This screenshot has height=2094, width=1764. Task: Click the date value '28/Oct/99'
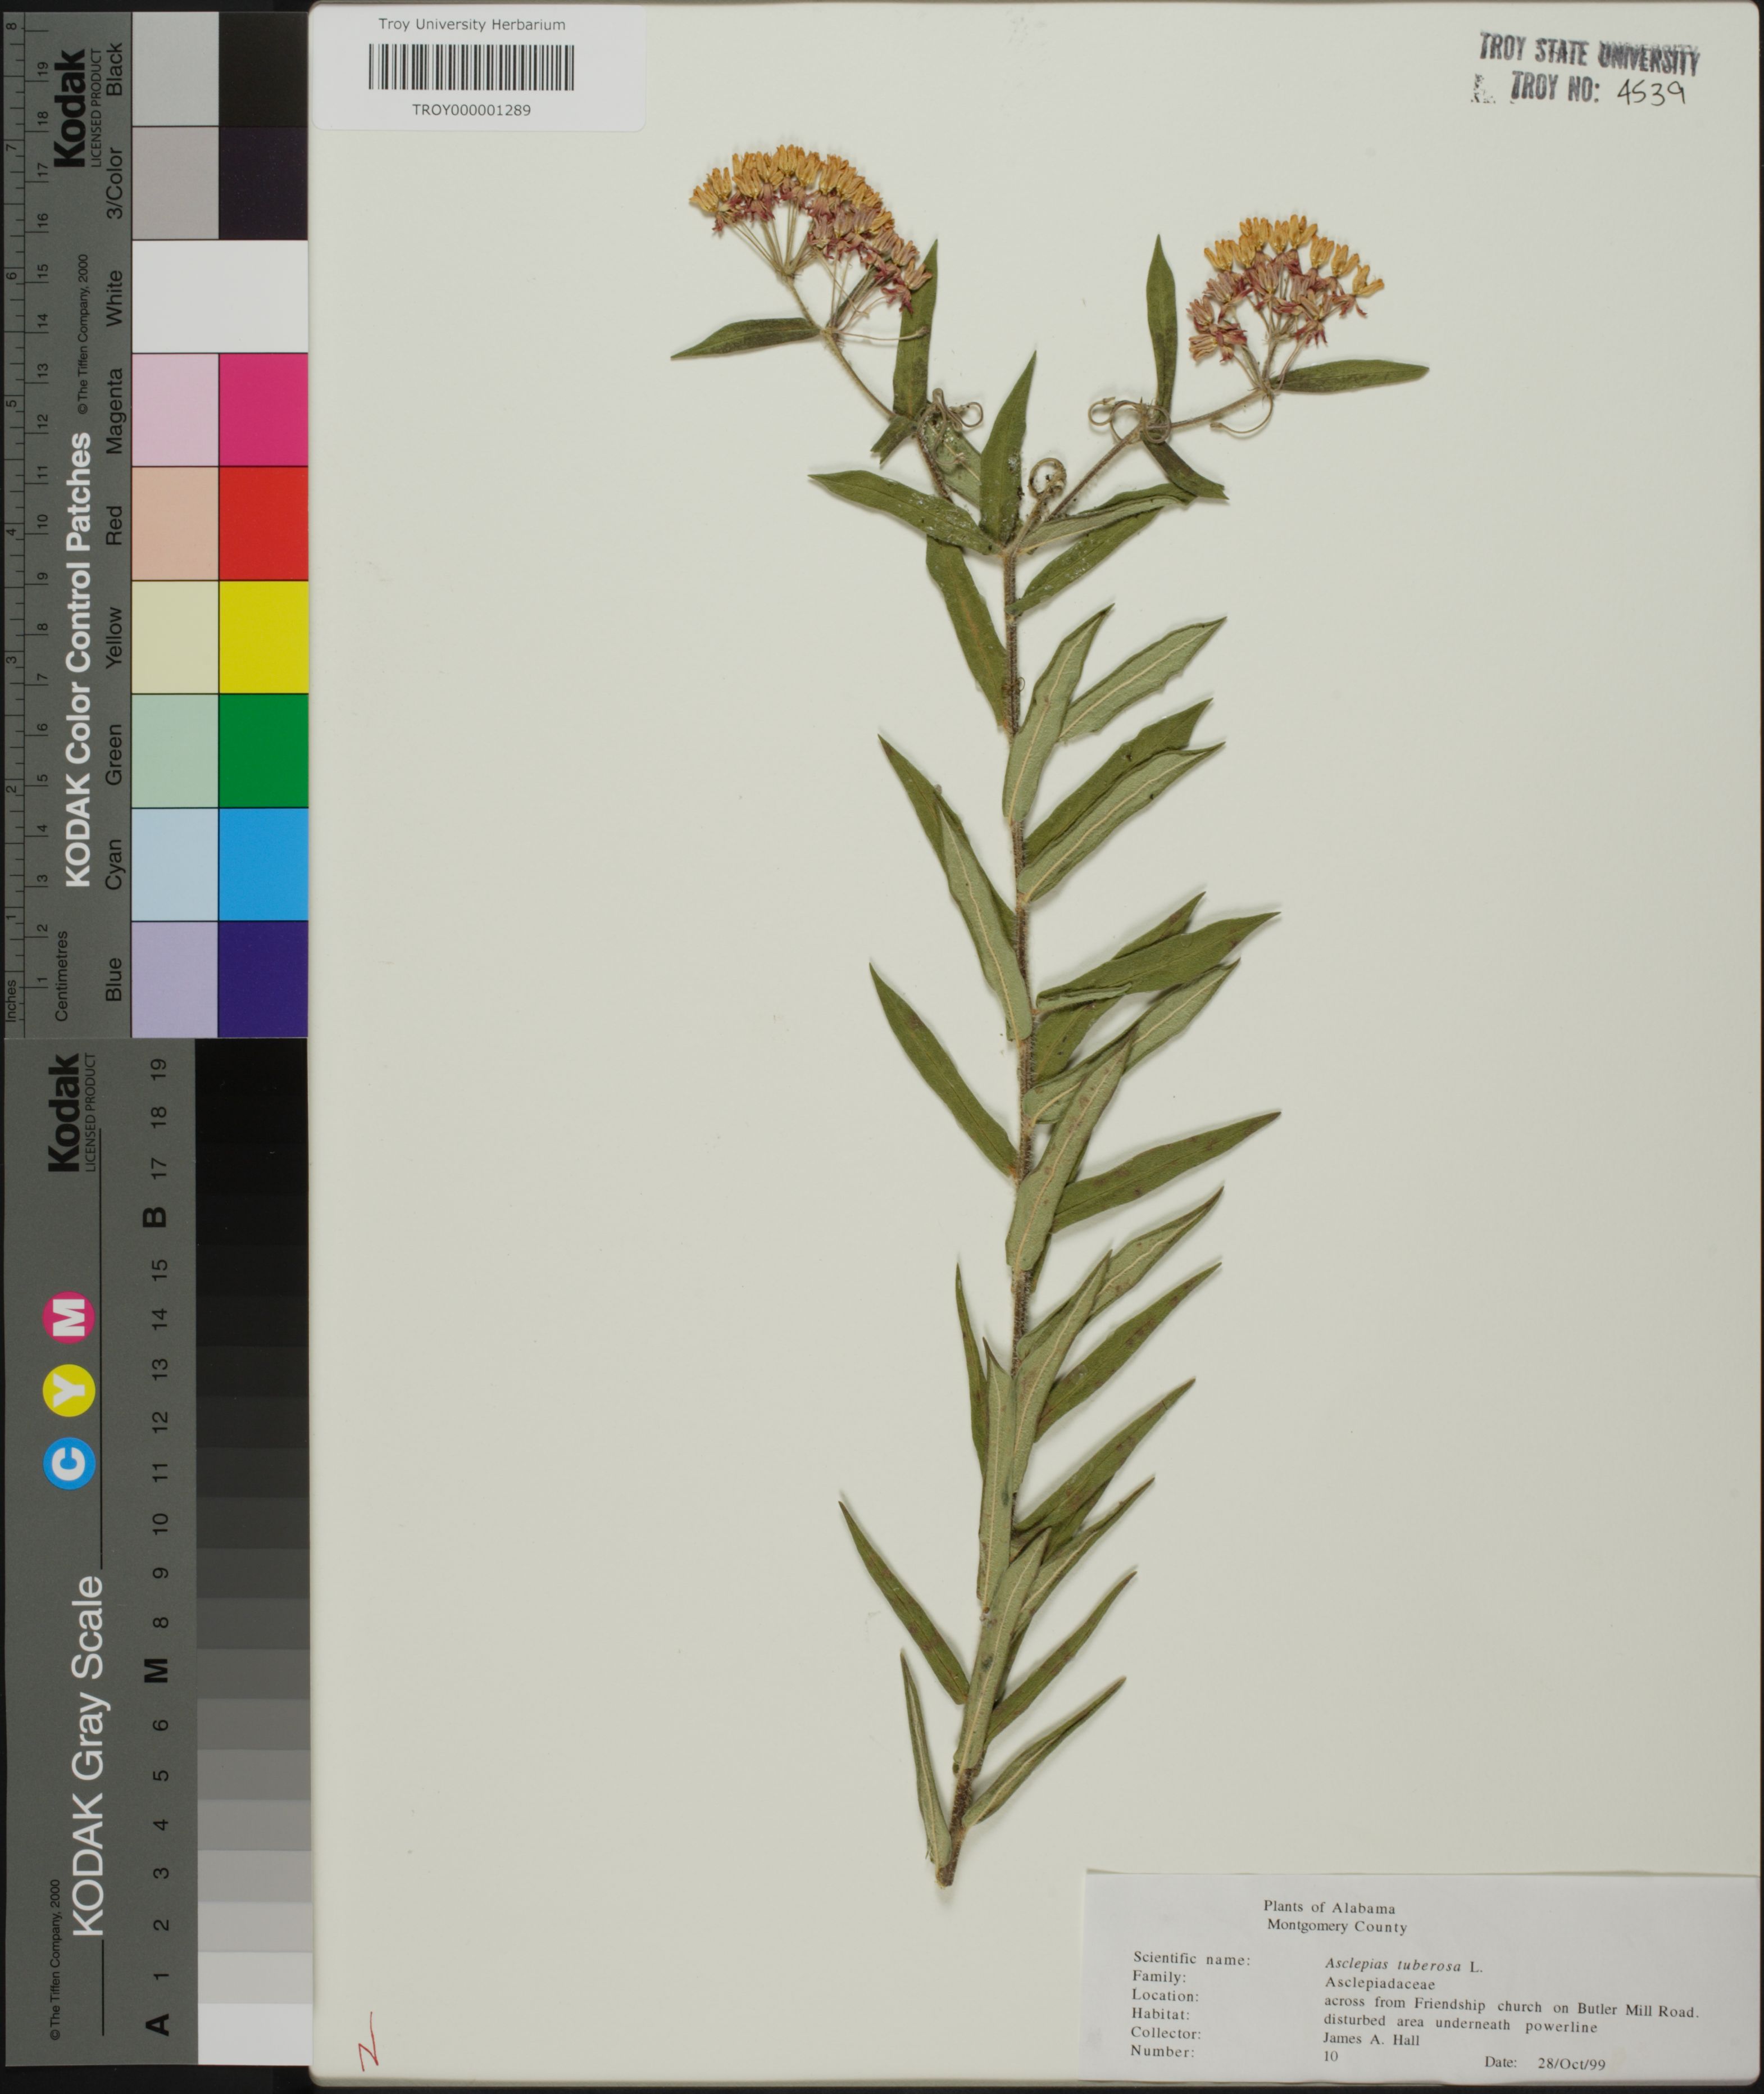tap(1571, 2063)
